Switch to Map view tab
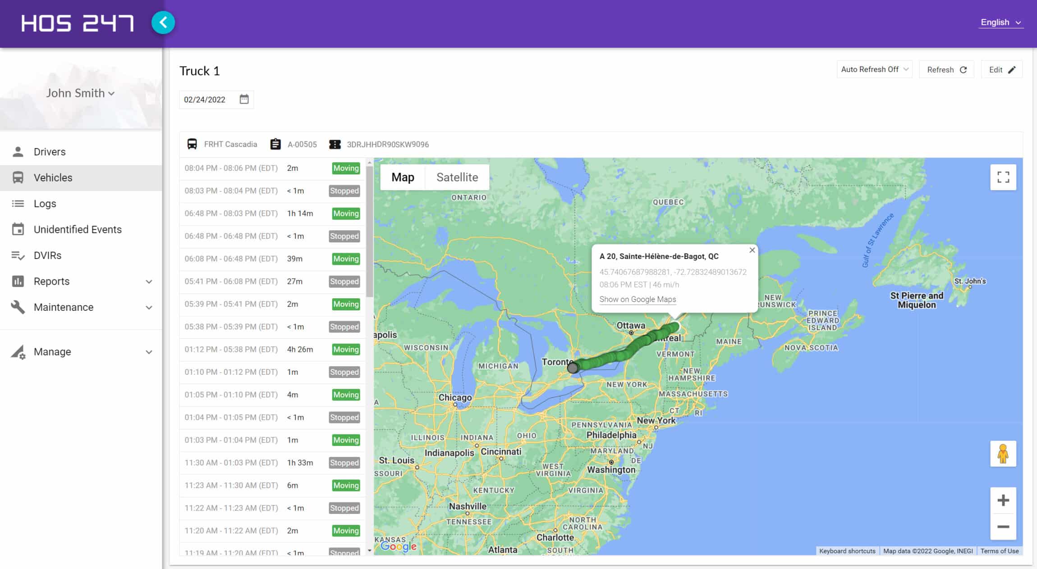This screenshot has width=1037, height=569. [x=403, y=178]
